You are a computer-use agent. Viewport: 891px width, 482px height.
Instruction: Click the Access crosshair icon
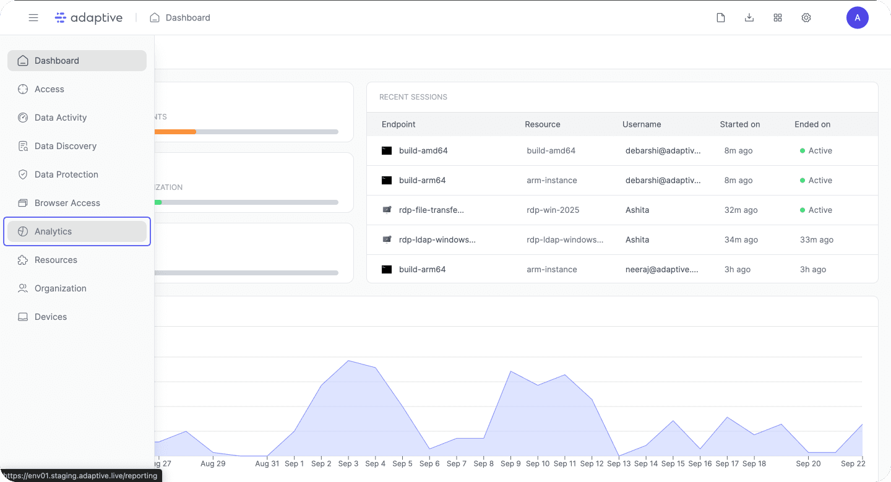[23, 89]
